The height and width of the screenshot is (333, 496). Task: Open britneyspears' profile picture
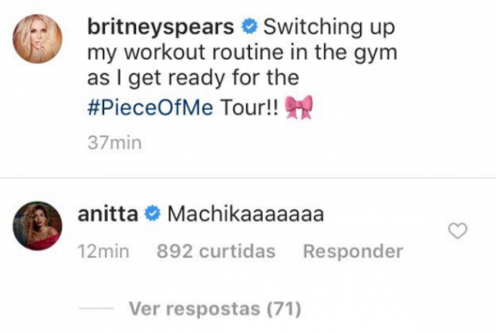coord(38,39)
